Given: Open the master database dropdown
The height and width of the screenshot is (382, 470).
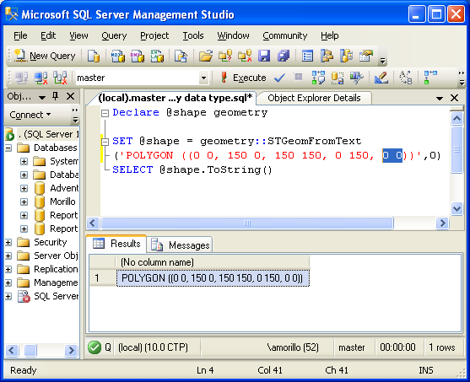Looking at the screenshot, I should click(x=203, y=78).
